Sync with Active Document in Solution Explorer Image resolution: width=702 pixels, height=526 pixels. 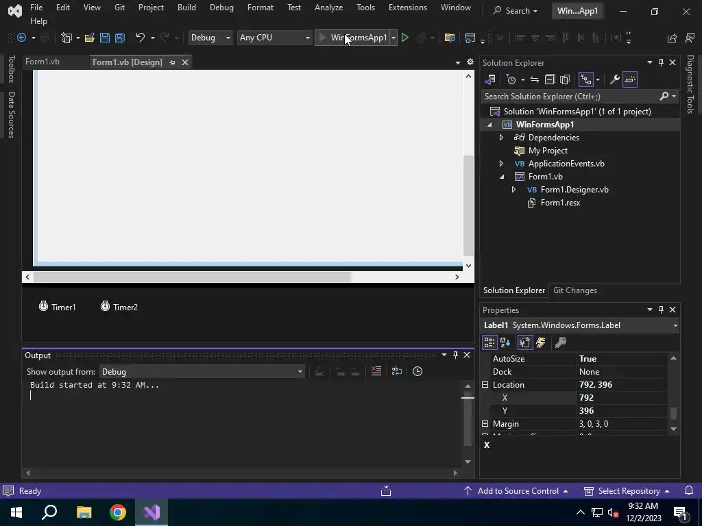(x=535, y=79)
